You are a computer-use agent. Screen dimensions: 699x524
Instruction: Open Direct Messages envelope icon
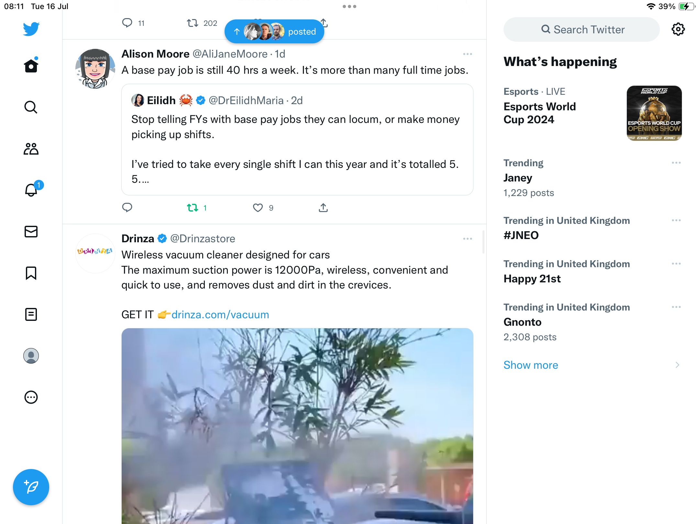tap(31, 232)
